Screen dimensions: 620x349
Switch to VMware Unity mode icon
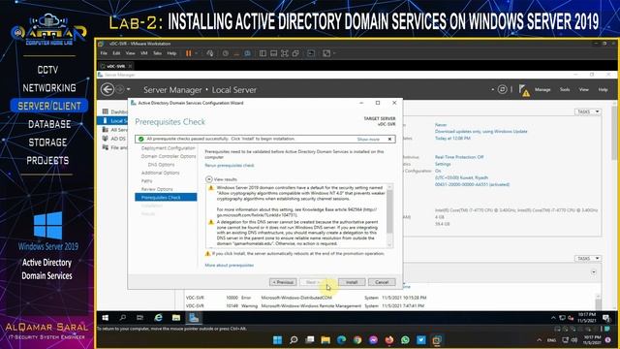click(295, 53)
